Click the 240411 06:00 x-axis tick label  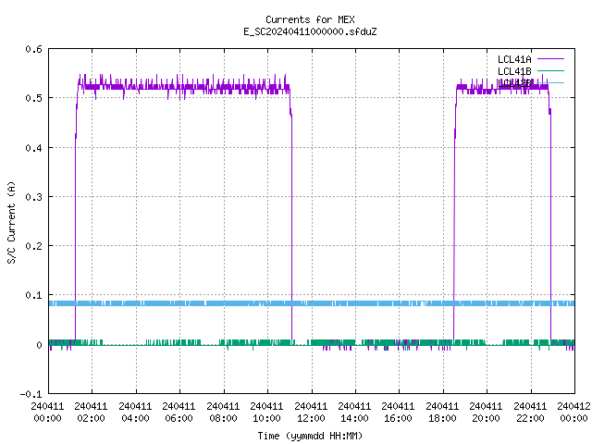pyautogui.click(x=179, y=413)
